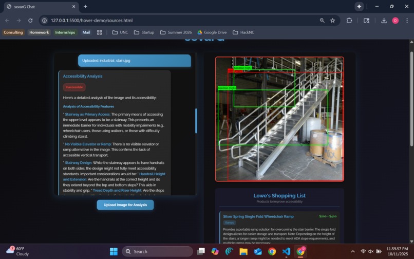Click the No Visible Elevator or Ramp text
Image resolution: width=414 pixels, height=259 pixels.
[x=88, y=144]
